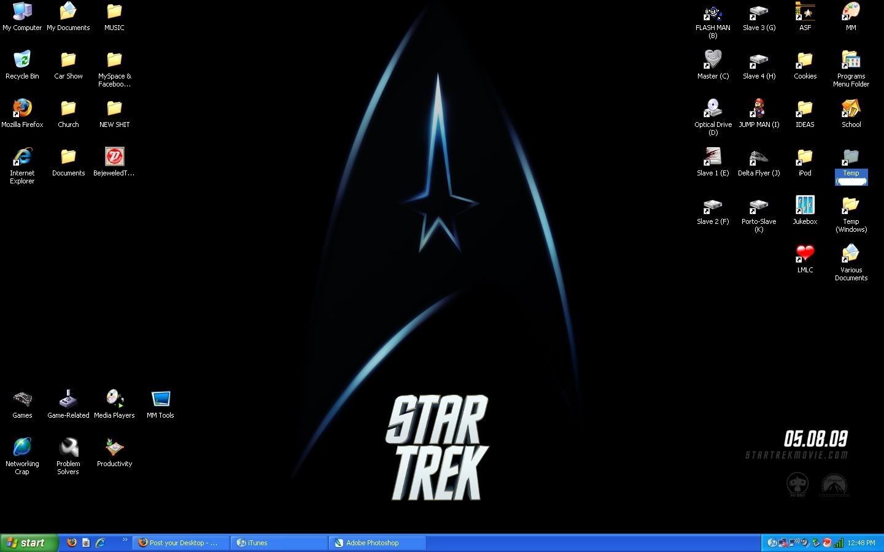Launch Internet Explorer desktop shortcut
This screenshot has height=552, width=884.
pyautogui.click(x=22, y=166)
